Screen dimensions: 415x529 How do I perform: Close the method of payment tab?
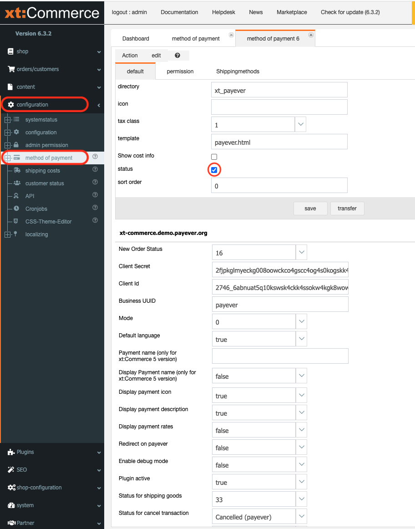pyautogui.click(x=231, y=35)
